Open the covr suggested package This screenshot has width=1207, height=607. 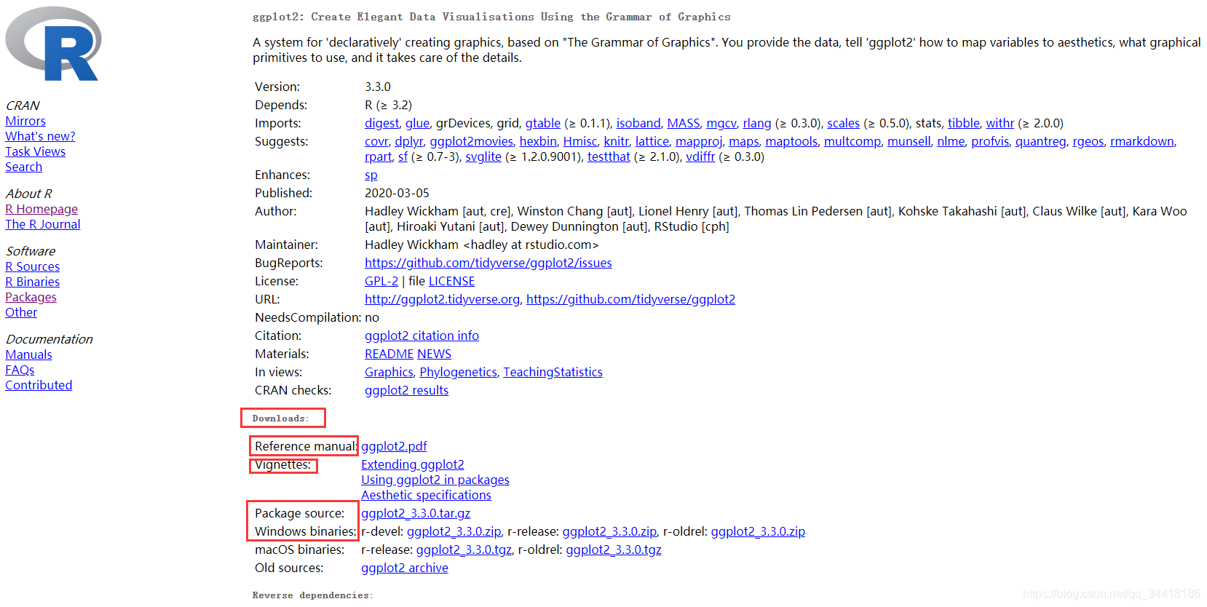376,141
